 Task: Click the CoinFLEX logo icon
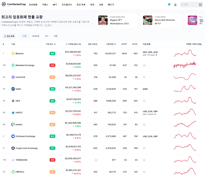click(13, 77)
